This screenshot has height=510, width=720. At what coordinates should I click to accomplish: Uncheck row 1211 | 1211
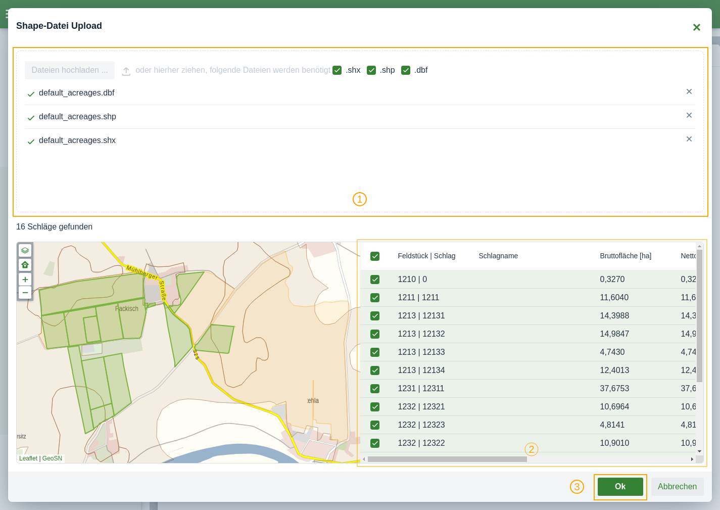(375, 298)
